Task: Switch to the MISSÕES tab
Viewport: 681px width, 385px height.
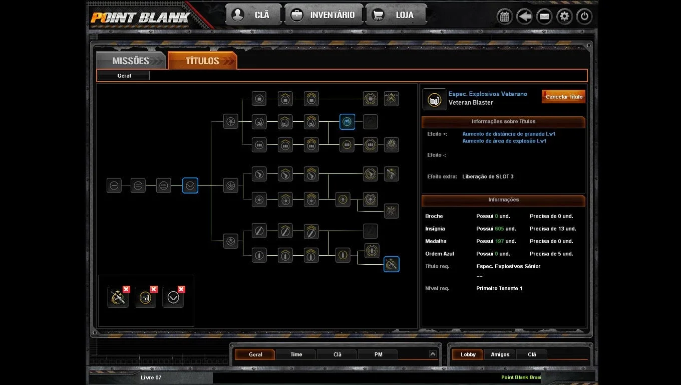Action: 131,61
